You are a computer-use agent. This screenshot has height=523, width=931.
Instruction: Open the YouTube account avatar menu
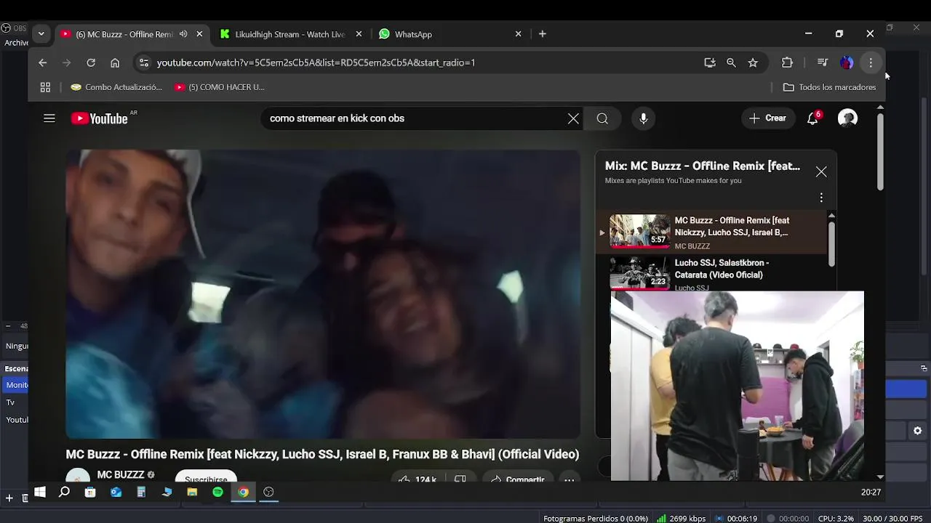click(847, 118)
